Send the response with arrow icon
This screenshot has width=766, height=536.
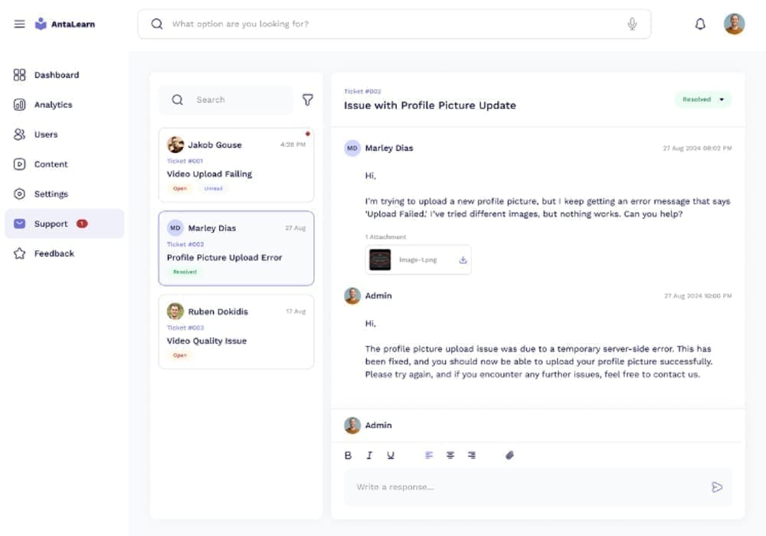tap(717, 487)
